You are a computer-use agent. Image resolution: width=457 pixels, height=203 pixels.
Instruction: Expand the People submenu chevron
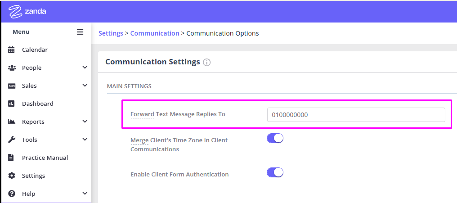click(85, 68)
